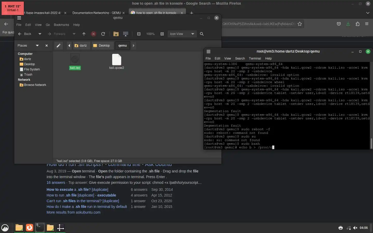
Task: Zoom out in file manager
Action: (x=139, y=34)
